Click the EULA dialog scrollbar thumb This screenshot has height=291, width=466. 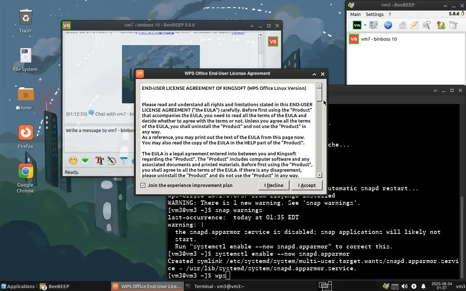[319, 95]
